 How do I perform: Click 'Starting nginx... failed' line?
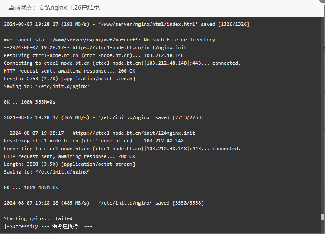[38, 219]
